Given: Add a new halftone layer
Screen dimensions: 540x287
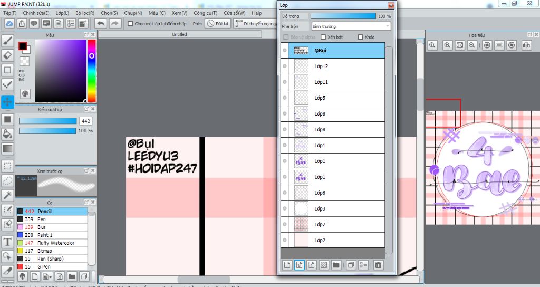Looking at the screenshot, I should [324, 265].
